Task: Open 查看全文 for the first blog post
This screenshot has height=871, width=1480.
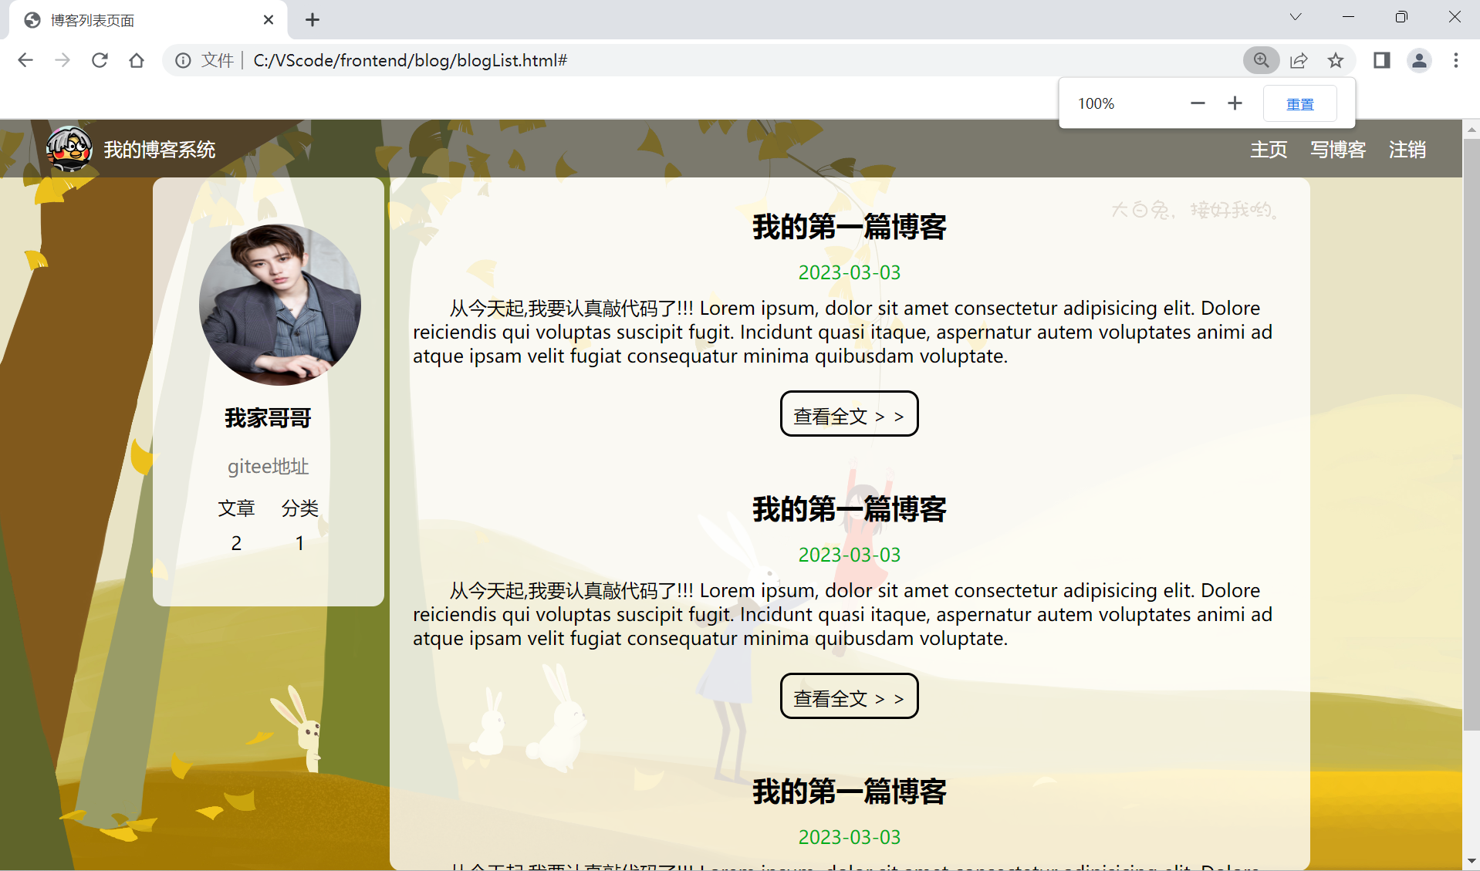Action: click(x=849, y=414)
